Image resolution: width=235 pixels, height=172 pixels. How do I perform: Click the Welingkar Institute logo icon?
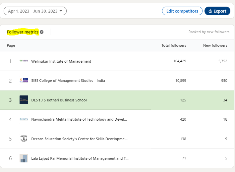point(24,61)
